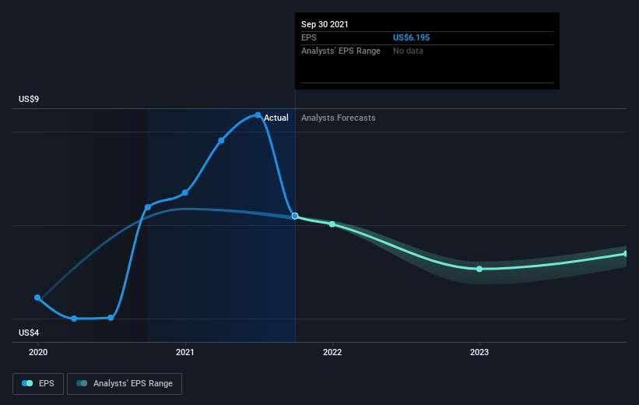Click the EPS peak data point near Actual label
The image size is (639, 405).
(x=258, y=115)
